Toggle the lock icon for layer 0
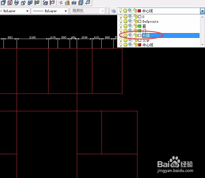Screen dimensions: 205x178 click(x=135, y=17)
